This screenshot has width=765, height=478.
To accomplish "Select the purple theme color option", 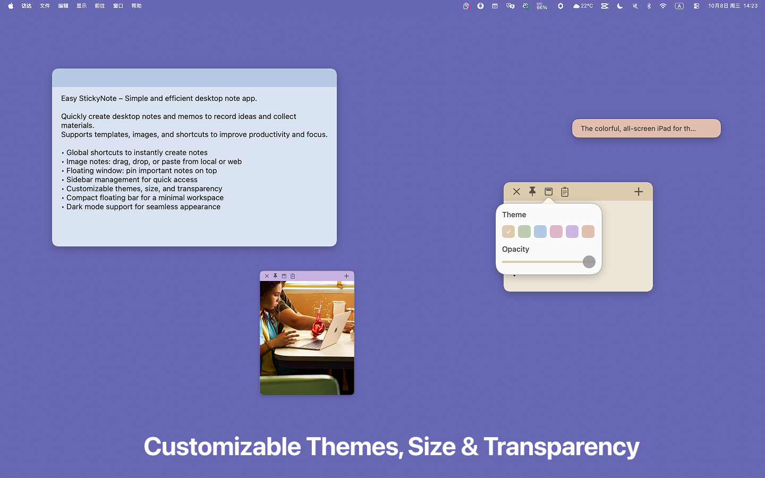I will (x=572, y=232).
